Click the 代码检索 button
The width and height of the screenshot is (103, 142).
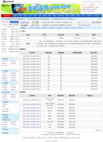tap(98, 22)
